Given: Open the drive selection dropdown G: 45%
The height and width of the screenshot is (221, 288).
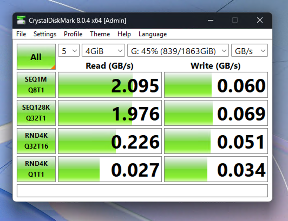Looking at the screenshot, I should (178, 51).
